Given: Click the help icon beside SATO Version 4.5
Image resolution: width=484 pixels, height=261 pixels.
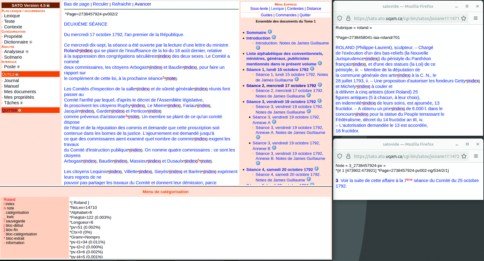Looking at the screenshot, I should [48, 6].
